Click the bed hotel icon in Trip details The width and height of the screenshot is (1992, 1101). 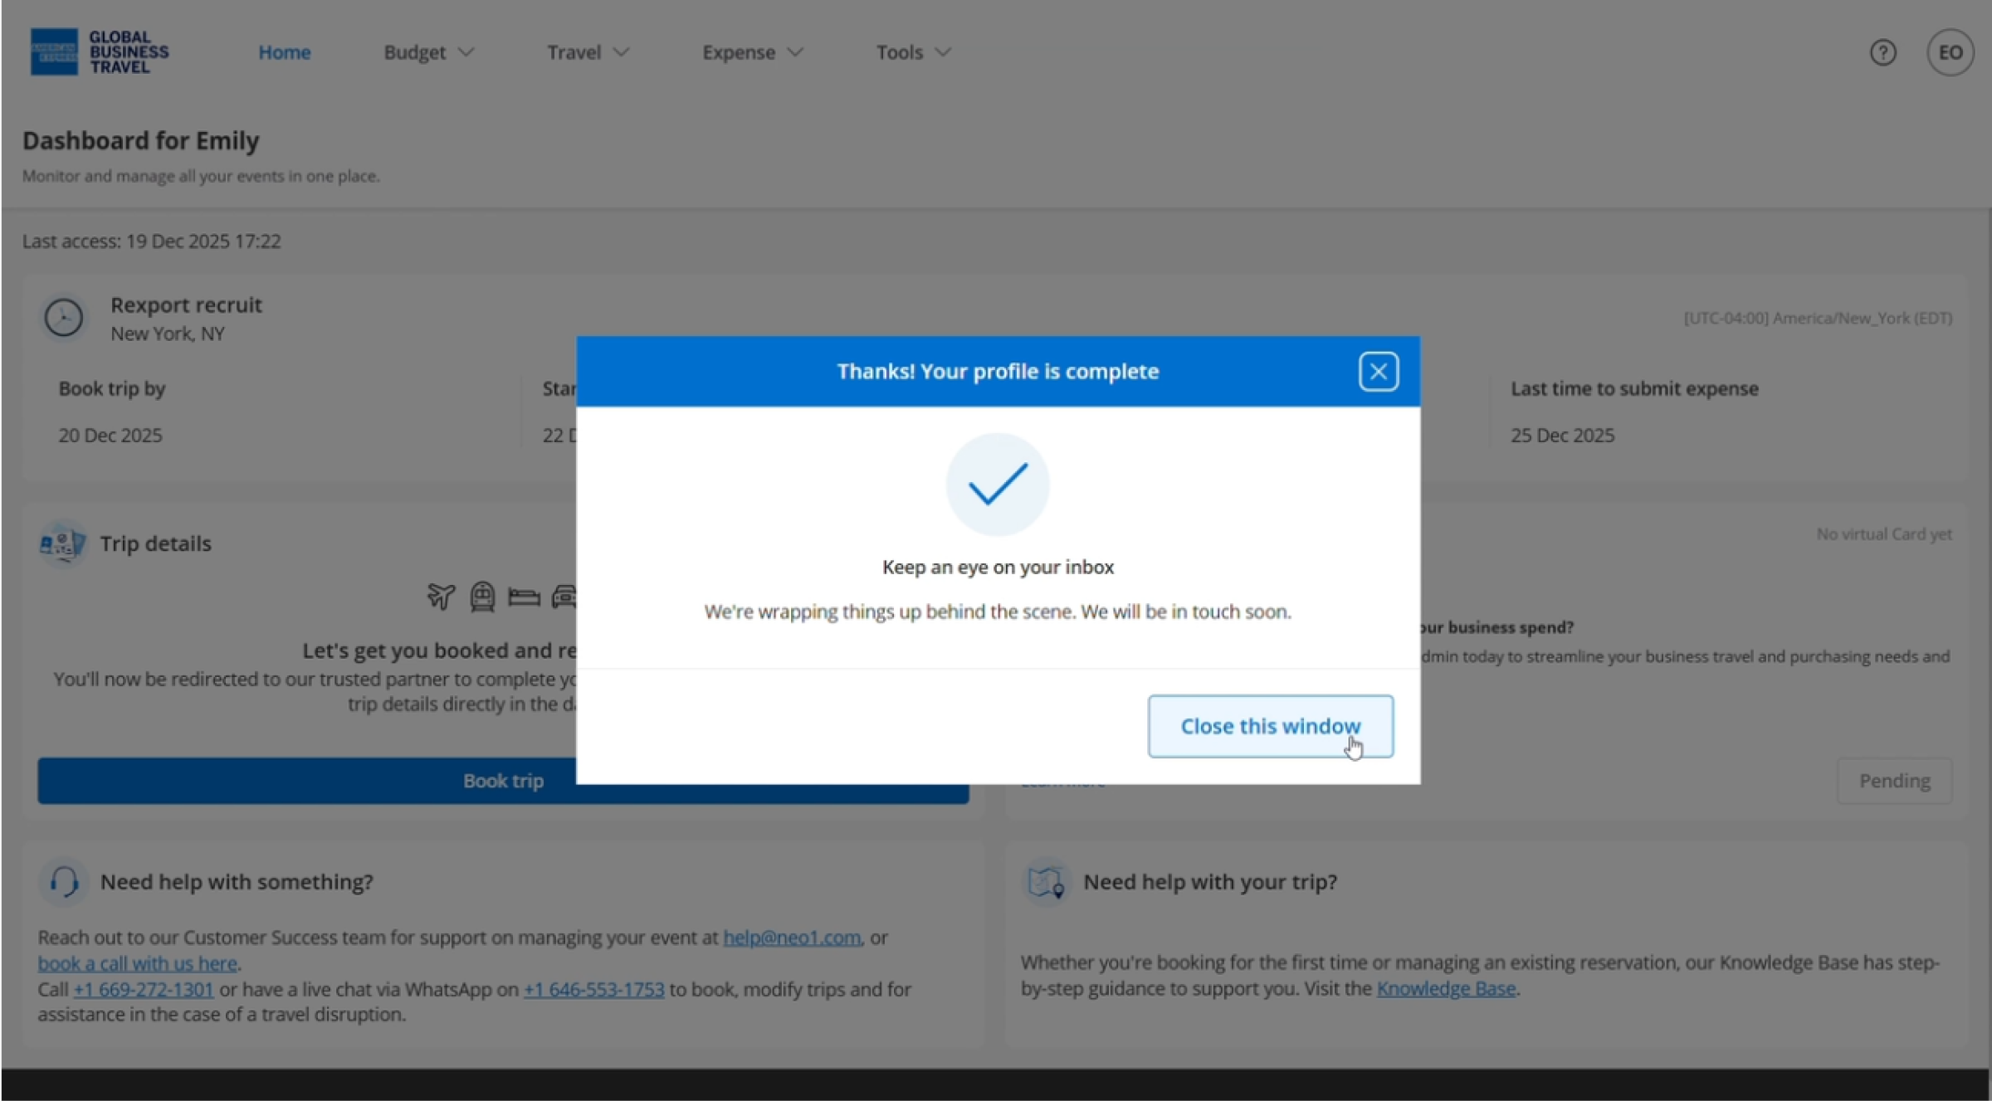(x=524, y=597)
